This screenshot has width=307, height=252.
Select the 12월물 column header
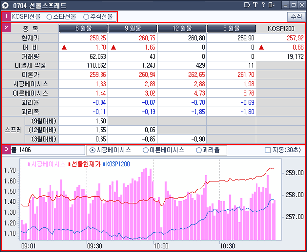click(x=182, y=28)
